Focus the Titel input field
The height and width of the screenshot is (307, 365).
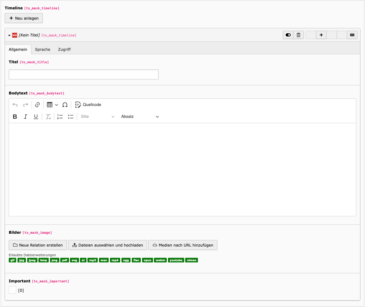coord(84,74)
